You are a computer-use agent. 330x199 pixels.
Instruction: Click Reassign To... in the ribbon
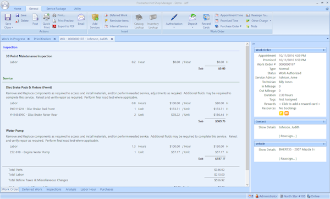[x=257, y=15]
